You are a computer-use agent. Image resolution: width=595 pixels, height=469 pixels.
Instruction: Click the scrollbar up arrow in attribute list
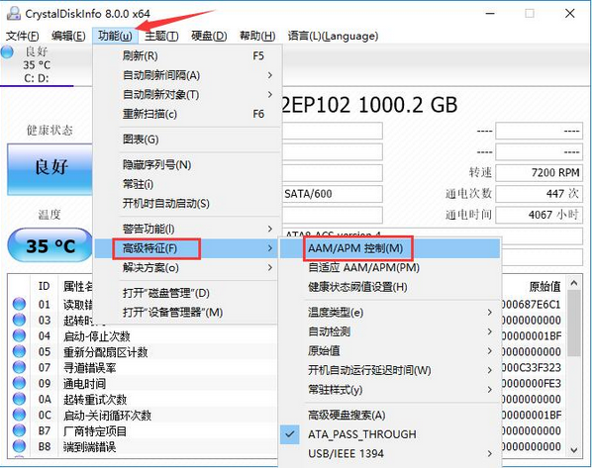574,283
